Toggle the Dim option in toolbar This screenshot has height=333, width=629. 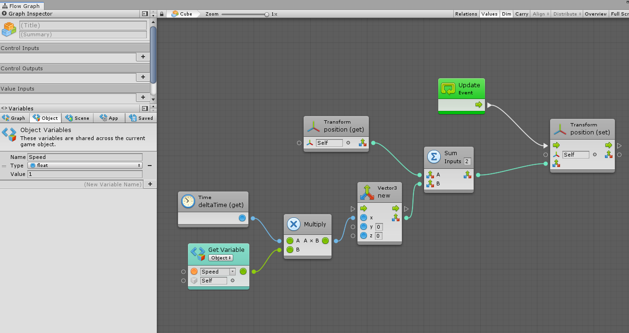point(506,14)
